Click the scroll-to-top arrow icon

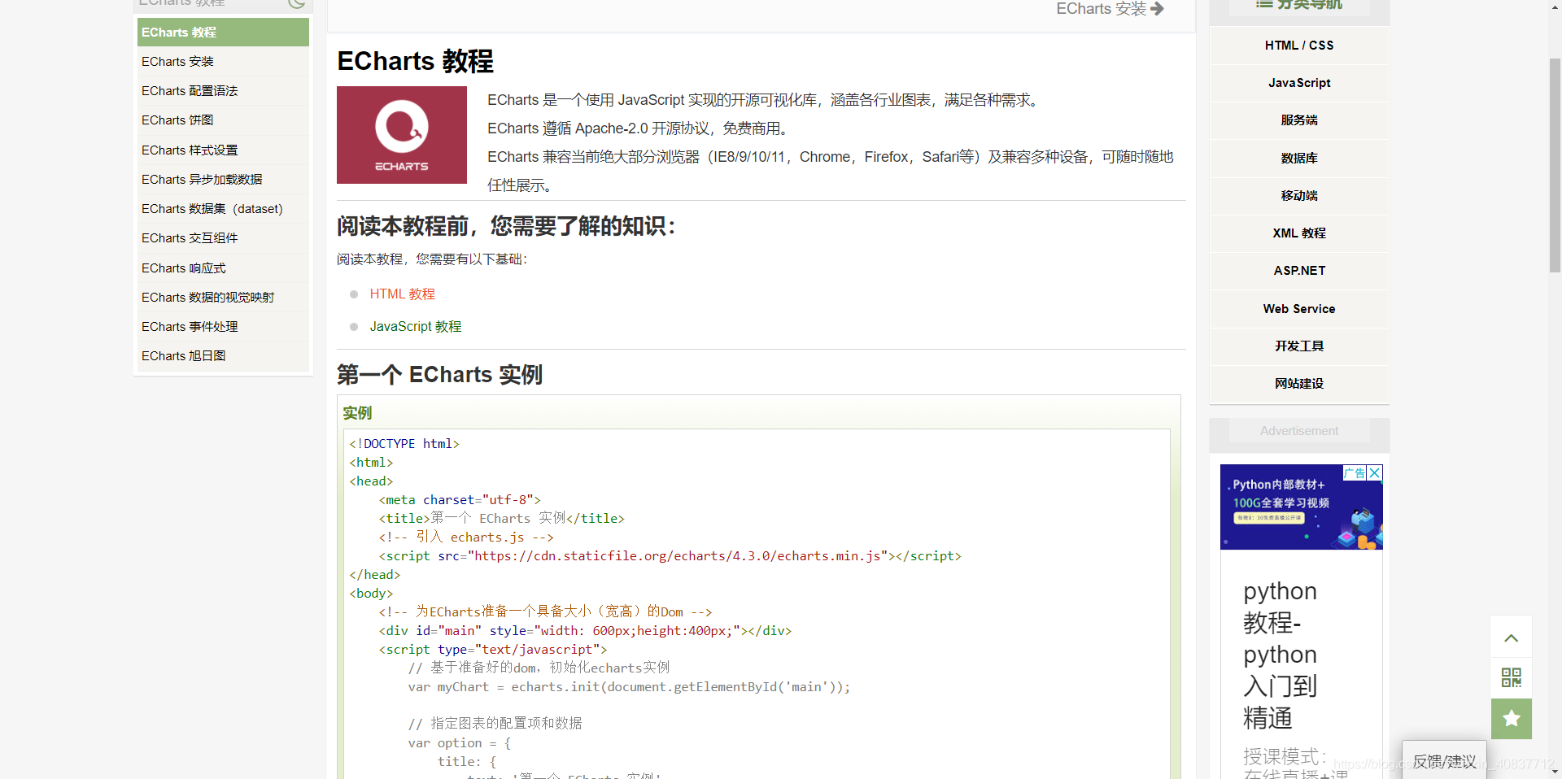click(x=1511, y=638)
